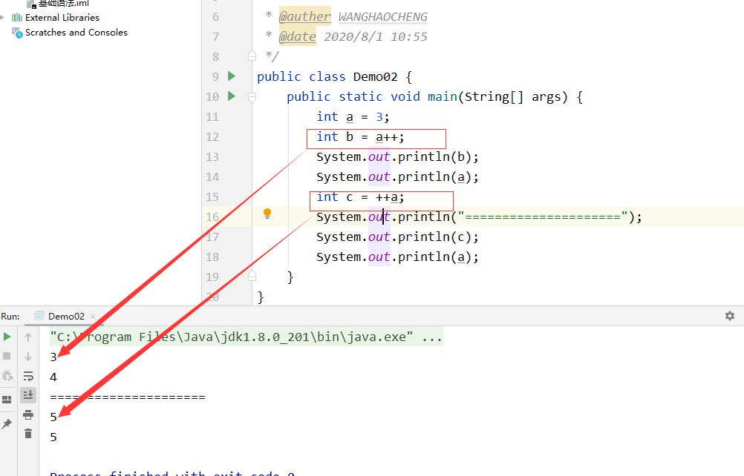Viewport: 744px width, 476px height.
Task: Click WANGHAOCHENG in the comment
Action: (x=383, y=17)
